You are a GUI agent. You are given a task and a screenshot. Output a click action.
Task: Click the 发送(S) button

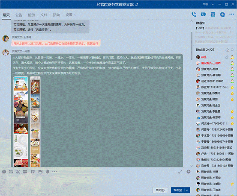pyautogui.click(x=178, y=190)
